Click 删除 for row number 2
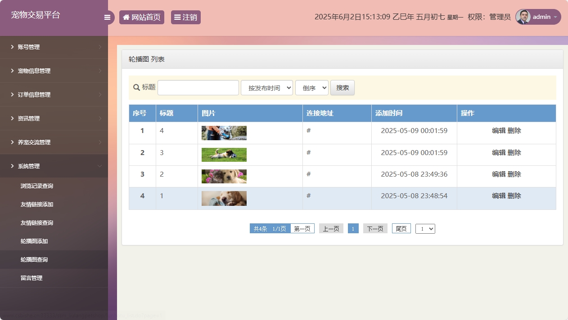Image resolution: width=568 pixels, height=320 pixels. pos(514,153)
